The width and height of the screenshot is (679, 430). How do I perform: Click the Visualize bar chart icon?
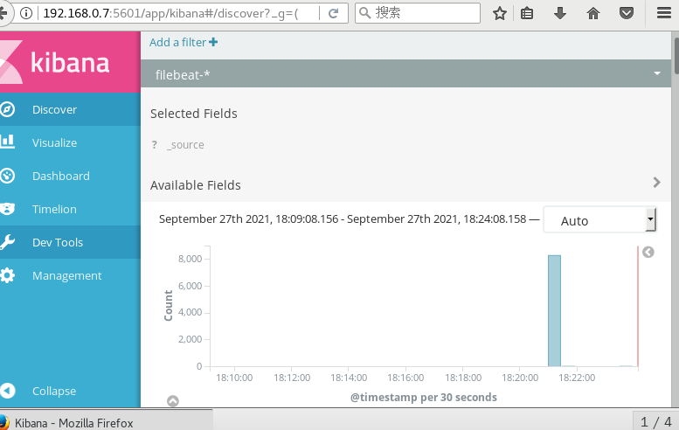click(x=7, y=142)
